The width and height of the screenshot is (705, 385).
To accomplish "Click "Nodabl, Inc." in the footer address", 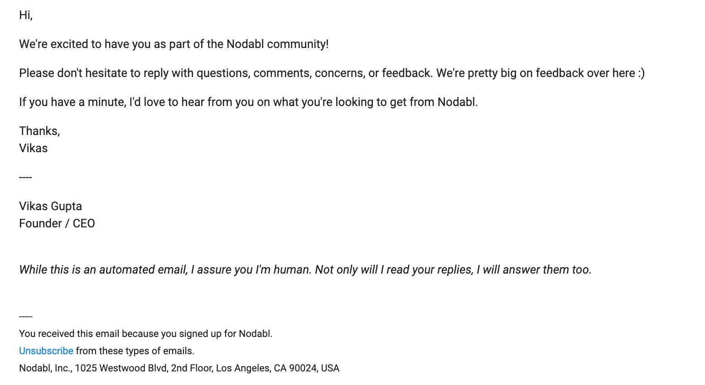I will tap(45, 368).
